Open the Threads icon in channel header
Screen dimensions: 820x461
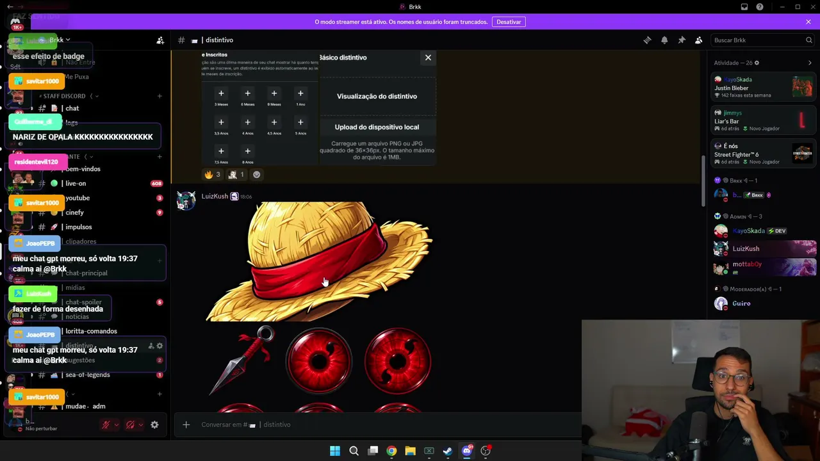click(x=647, y=40)
